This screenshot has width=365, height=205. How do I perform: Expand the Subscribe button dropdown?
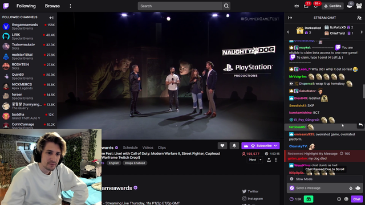(275, 146)
